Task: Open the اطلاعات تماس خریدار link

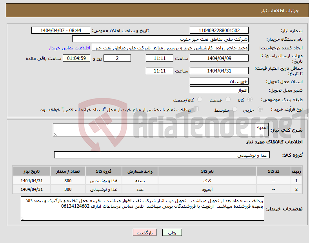Action: 69,48
